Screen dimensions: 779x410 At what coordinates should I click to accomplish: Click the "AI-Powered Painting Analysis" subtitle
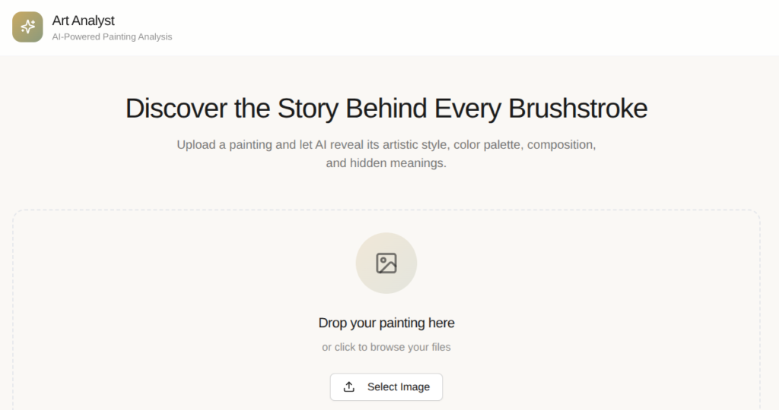tap(112, 36)
